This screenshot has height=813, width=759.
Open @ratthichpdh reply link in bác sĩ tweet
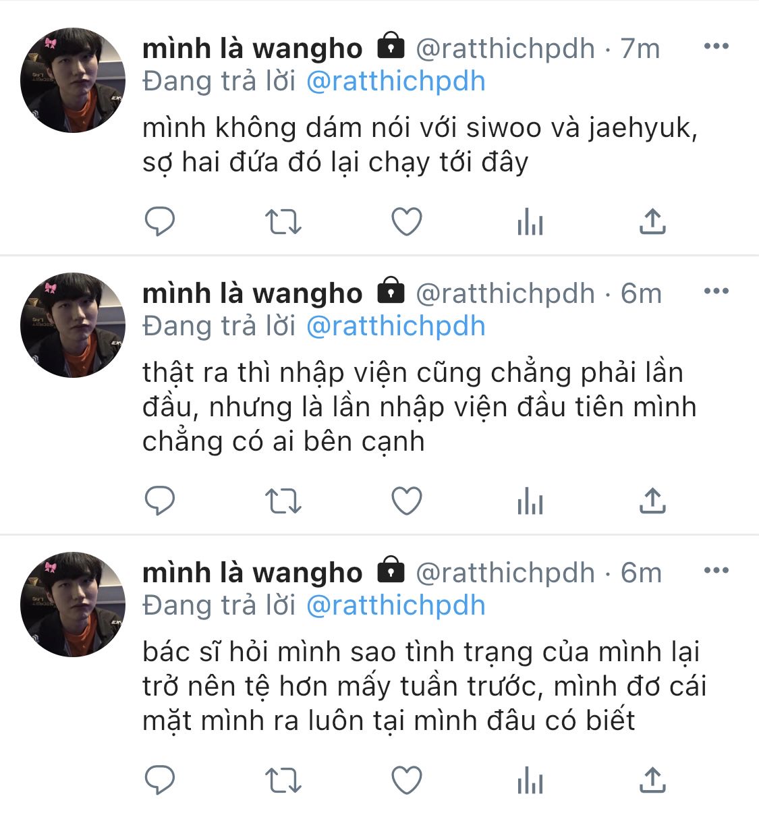396,606
